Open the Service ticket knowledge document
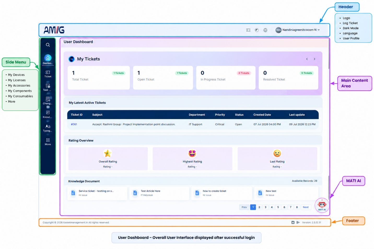The height and width of the screenshot is (249, 374). pyautogui.click(x=97, y=193)
